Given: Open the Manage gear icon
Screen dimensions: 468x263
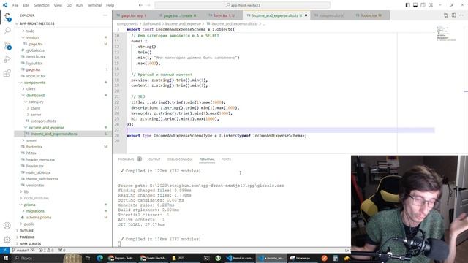Looking at the screenshot, I should click(7, 240).
